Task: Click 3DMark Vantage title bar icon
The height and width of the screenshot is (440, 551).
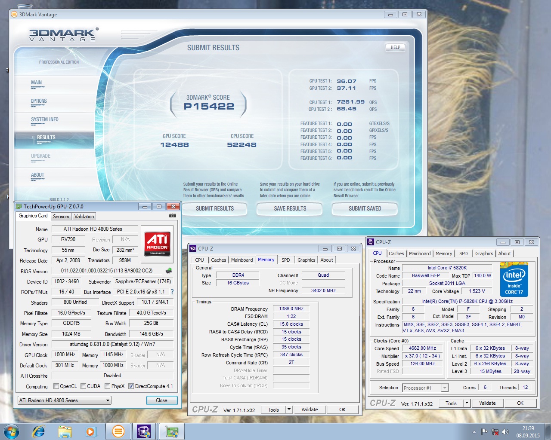Action: point(14,14)
